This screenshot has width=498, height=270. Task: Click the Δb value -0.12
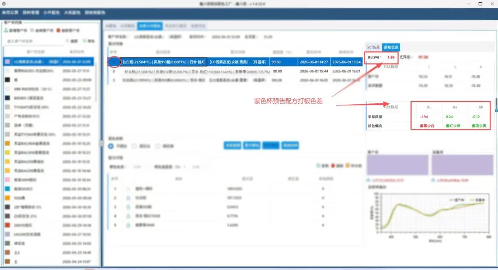coord(475,117)
